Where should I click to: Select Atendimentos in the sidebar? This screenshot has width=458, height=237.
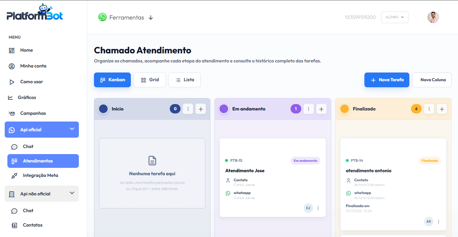point(43,161)
